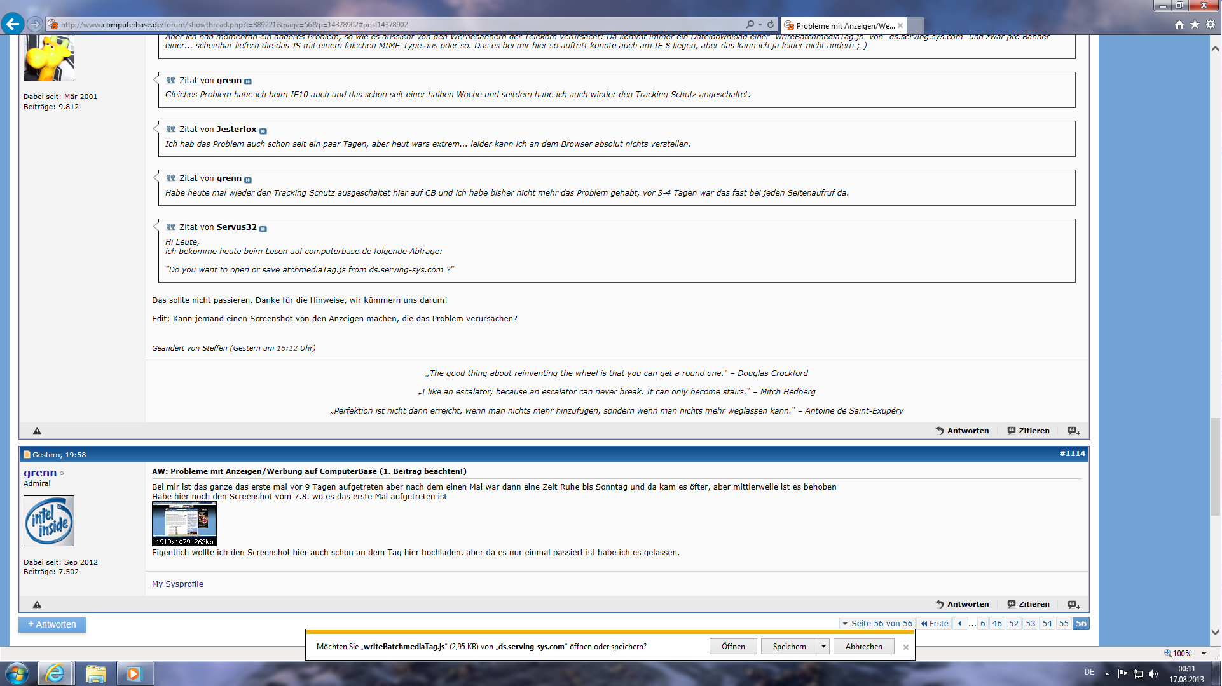Click multi-quote icon on post #1114
Viewport: 1222px width, 686px height.
coord(1073,604)
